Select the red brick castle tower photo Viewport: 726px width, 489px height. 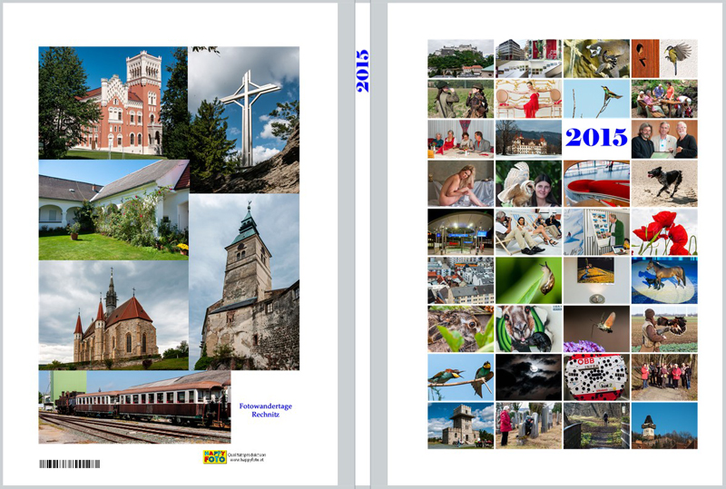coord(113,103)
